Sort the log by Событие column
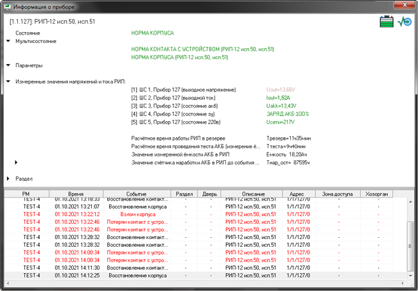The height and width of the screenshot is (291, 418). click(x=136, y=193)
